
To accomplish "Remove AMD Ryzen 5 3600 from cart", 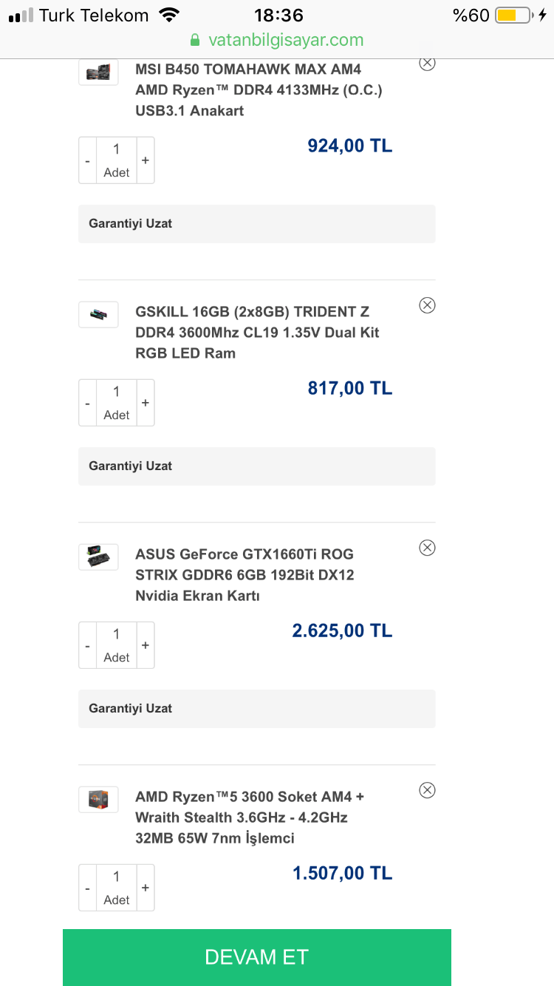I will point(427,790).
